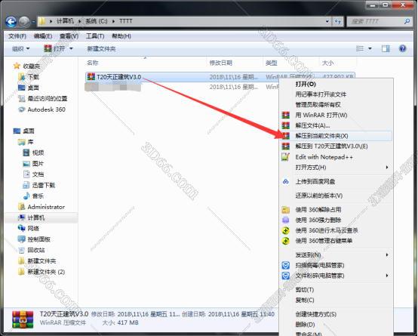
Task: Open the 编辑(E) menu
Action: click(43, 36)
